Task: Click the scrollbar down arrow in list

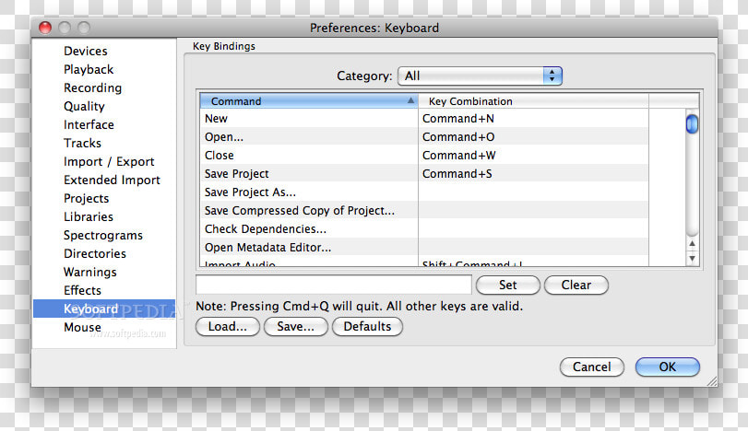Action: [692, 259]
